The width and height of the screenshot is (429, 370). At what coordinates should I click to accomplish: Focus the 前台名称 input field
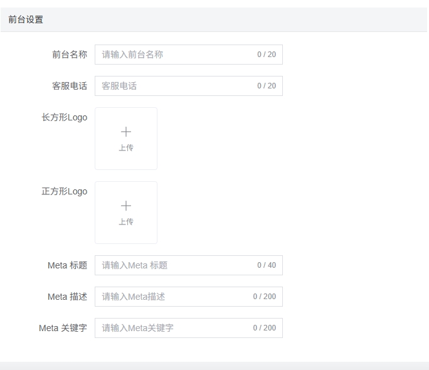pos(176,55)
